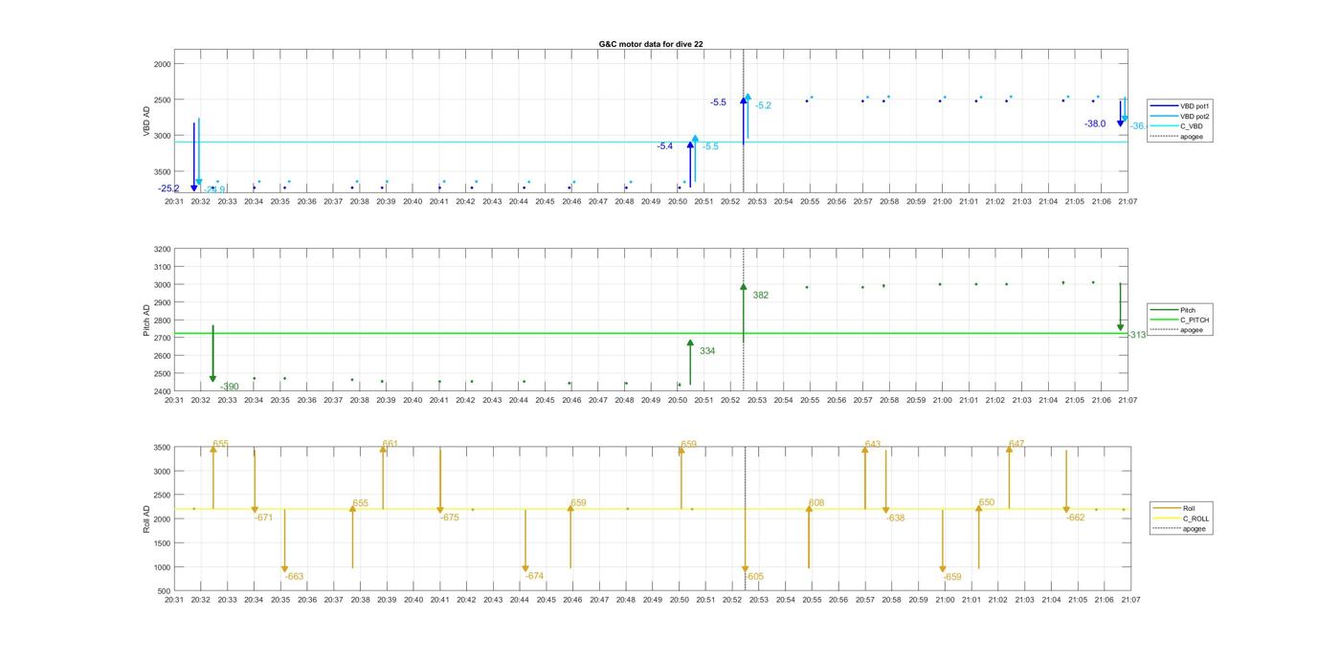Click the roll value '-671'
1340x663 pixels.
pyautogui.click(x=264, y=517)
